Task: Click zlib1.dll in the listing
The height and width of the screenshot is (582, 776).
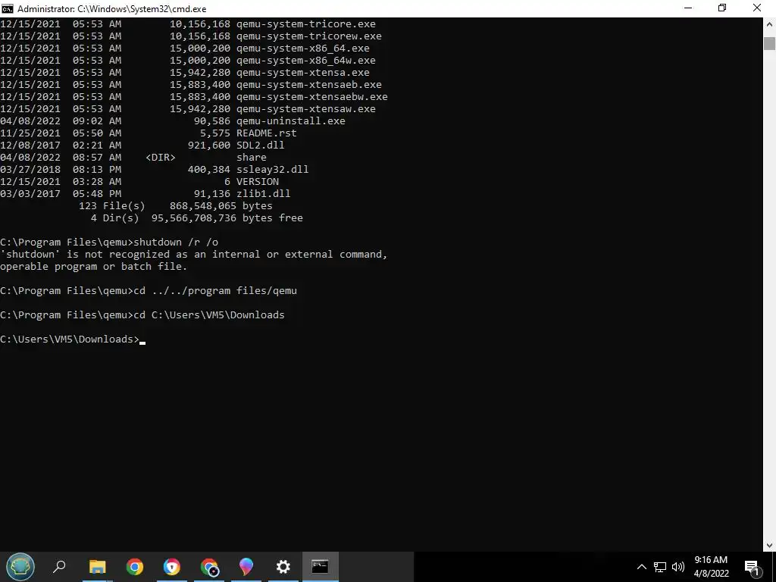Action: [263, 193]
